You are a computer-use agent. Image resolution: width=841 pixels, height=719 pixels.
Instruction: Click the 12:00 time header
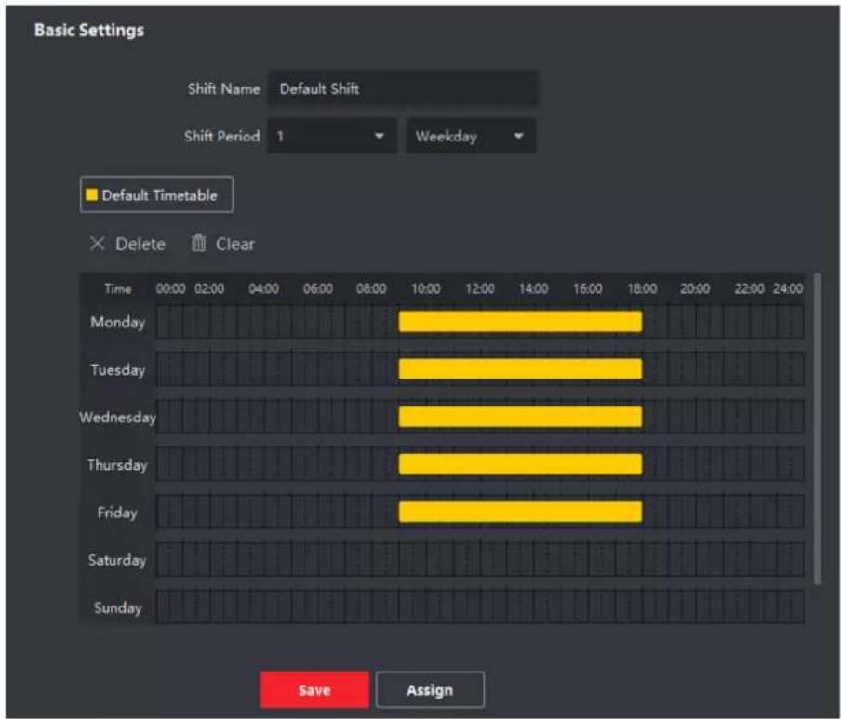coord(480,288)
